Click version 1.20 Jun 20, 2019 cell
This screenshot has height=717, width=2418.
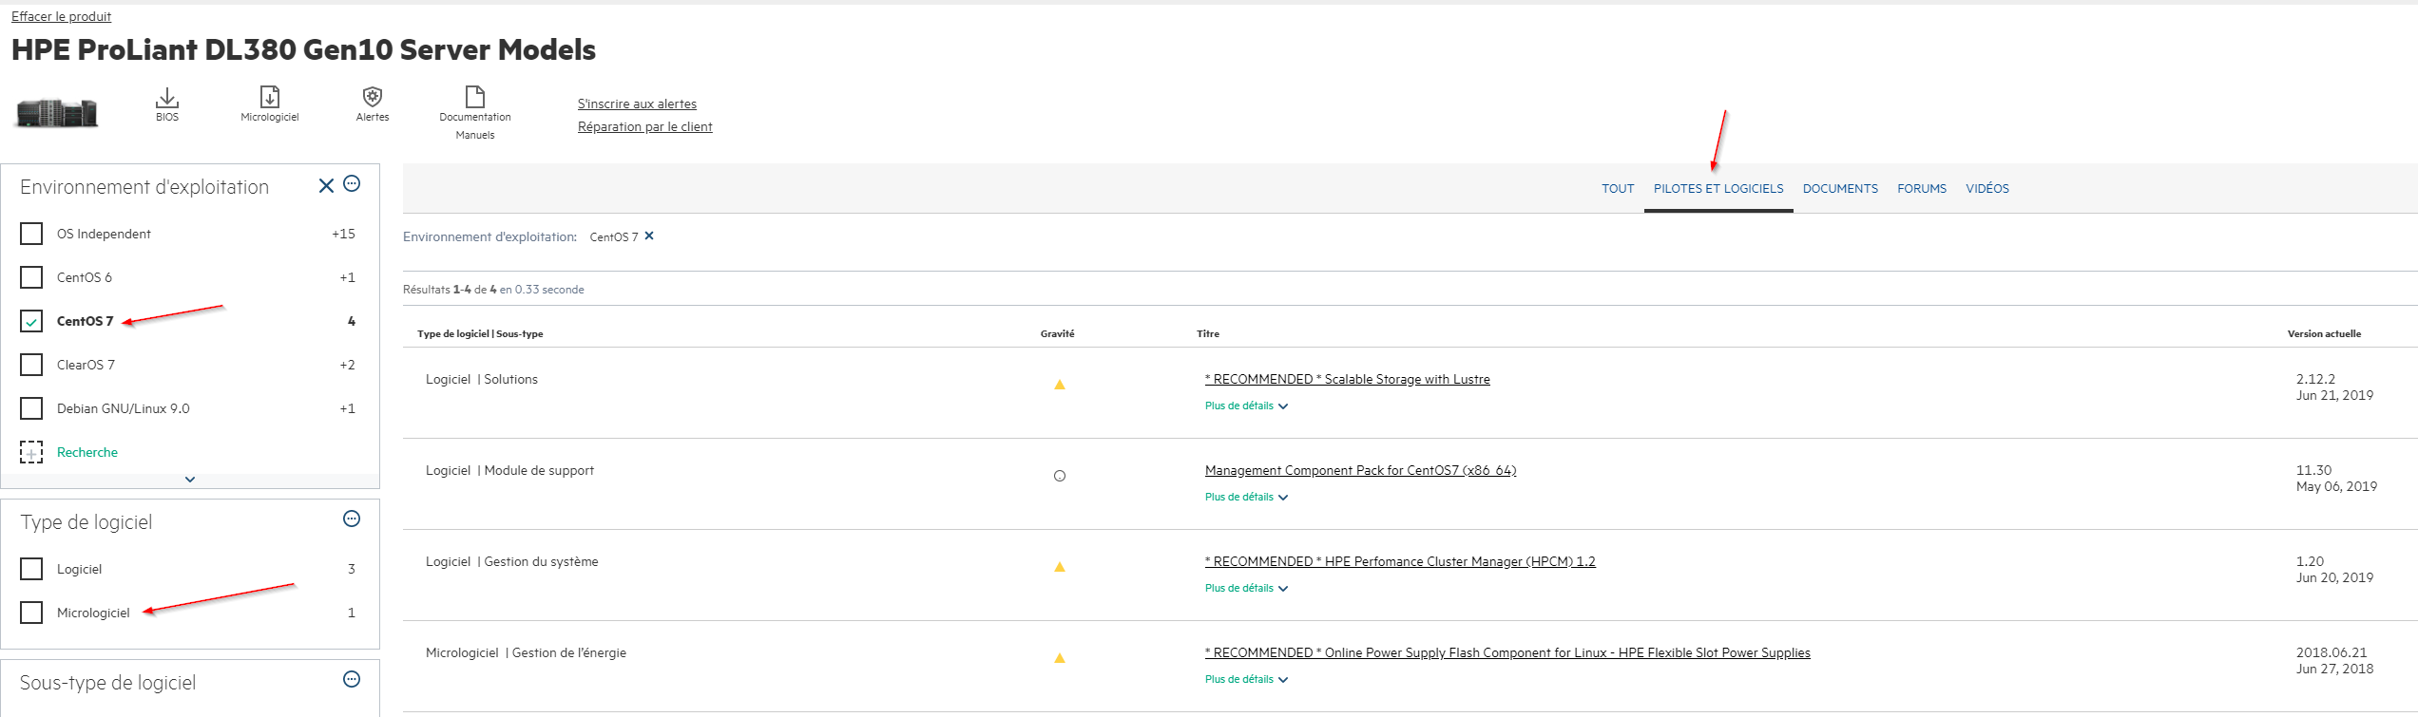(x=2334, y=569)
